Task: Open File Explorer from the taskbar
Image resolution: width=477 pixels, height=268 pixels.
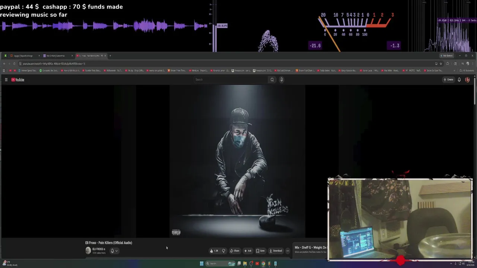Action: (x=245, y=264)
